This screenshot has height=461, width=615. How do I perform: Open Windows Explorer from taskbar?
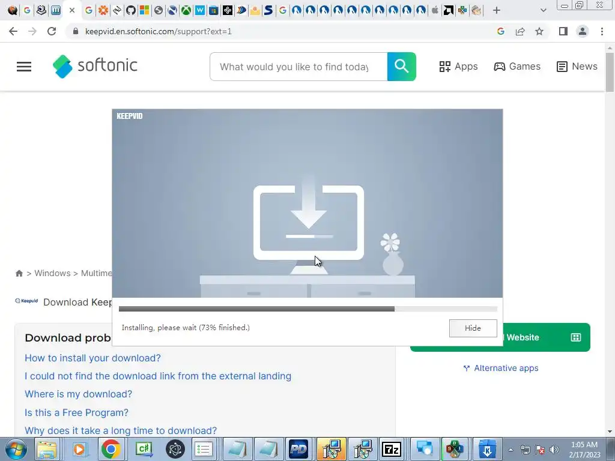(x=47, y=449)
